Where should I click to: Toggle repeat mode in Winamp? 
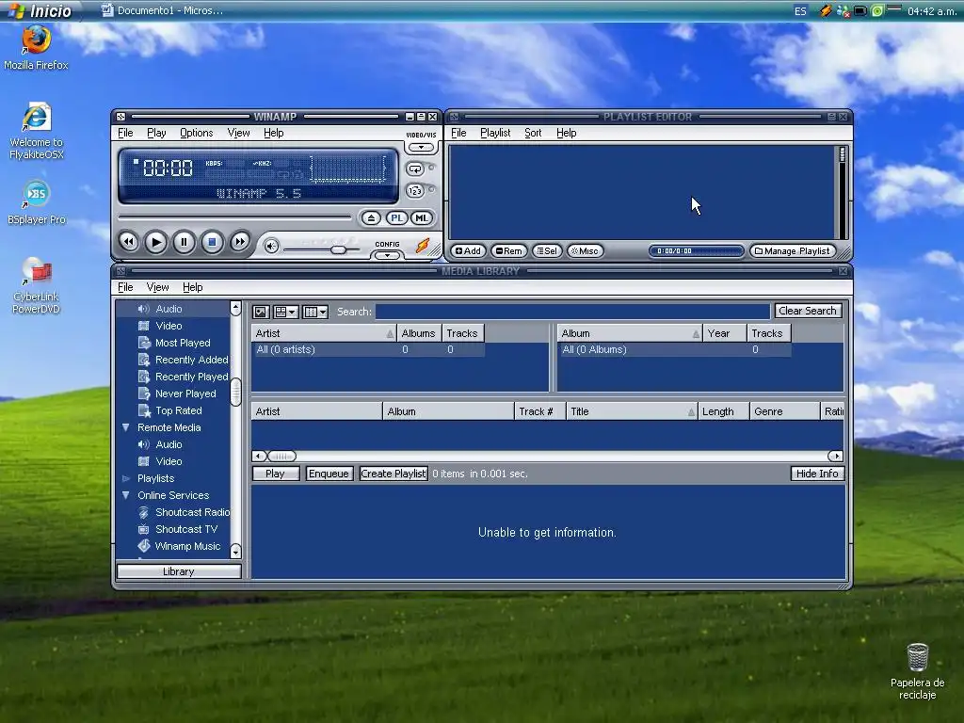415,169
